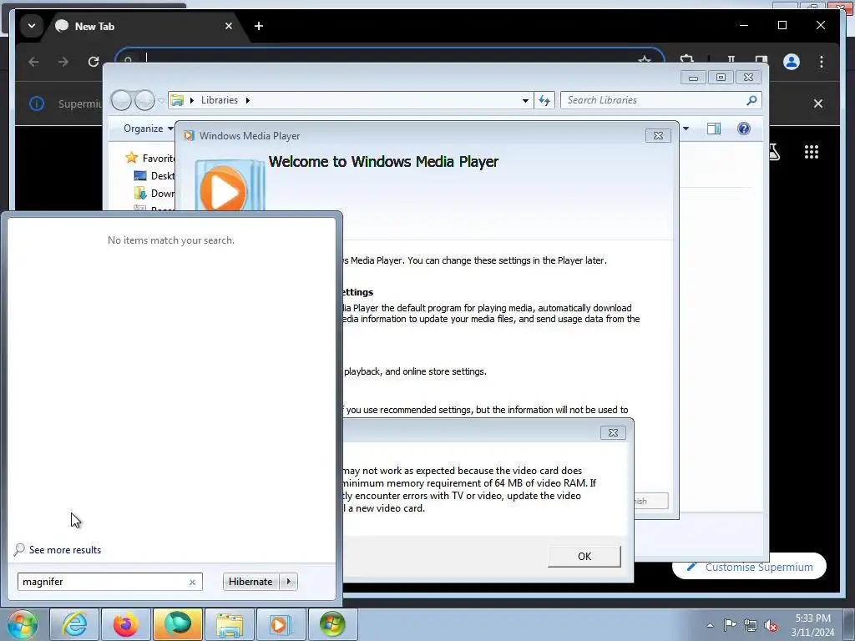Close the Windows Media Player welcome dialog
855x641 pixels.
[x=658, y=136]
